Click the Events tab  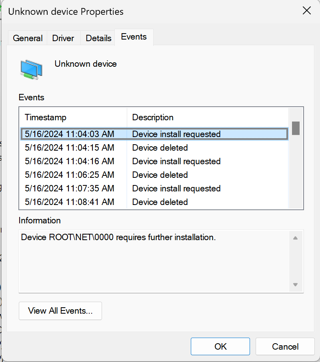point(134,37)
